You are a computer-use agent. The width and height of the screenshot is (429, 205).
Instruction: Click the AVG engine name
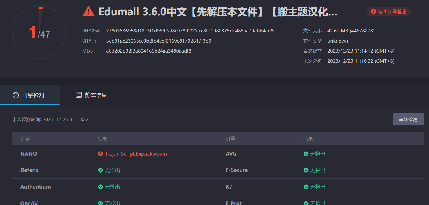[231, 154]
